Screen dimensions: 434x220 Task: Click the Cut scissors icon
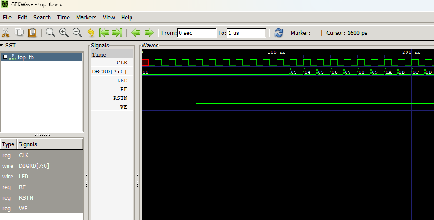pos(6,33)
